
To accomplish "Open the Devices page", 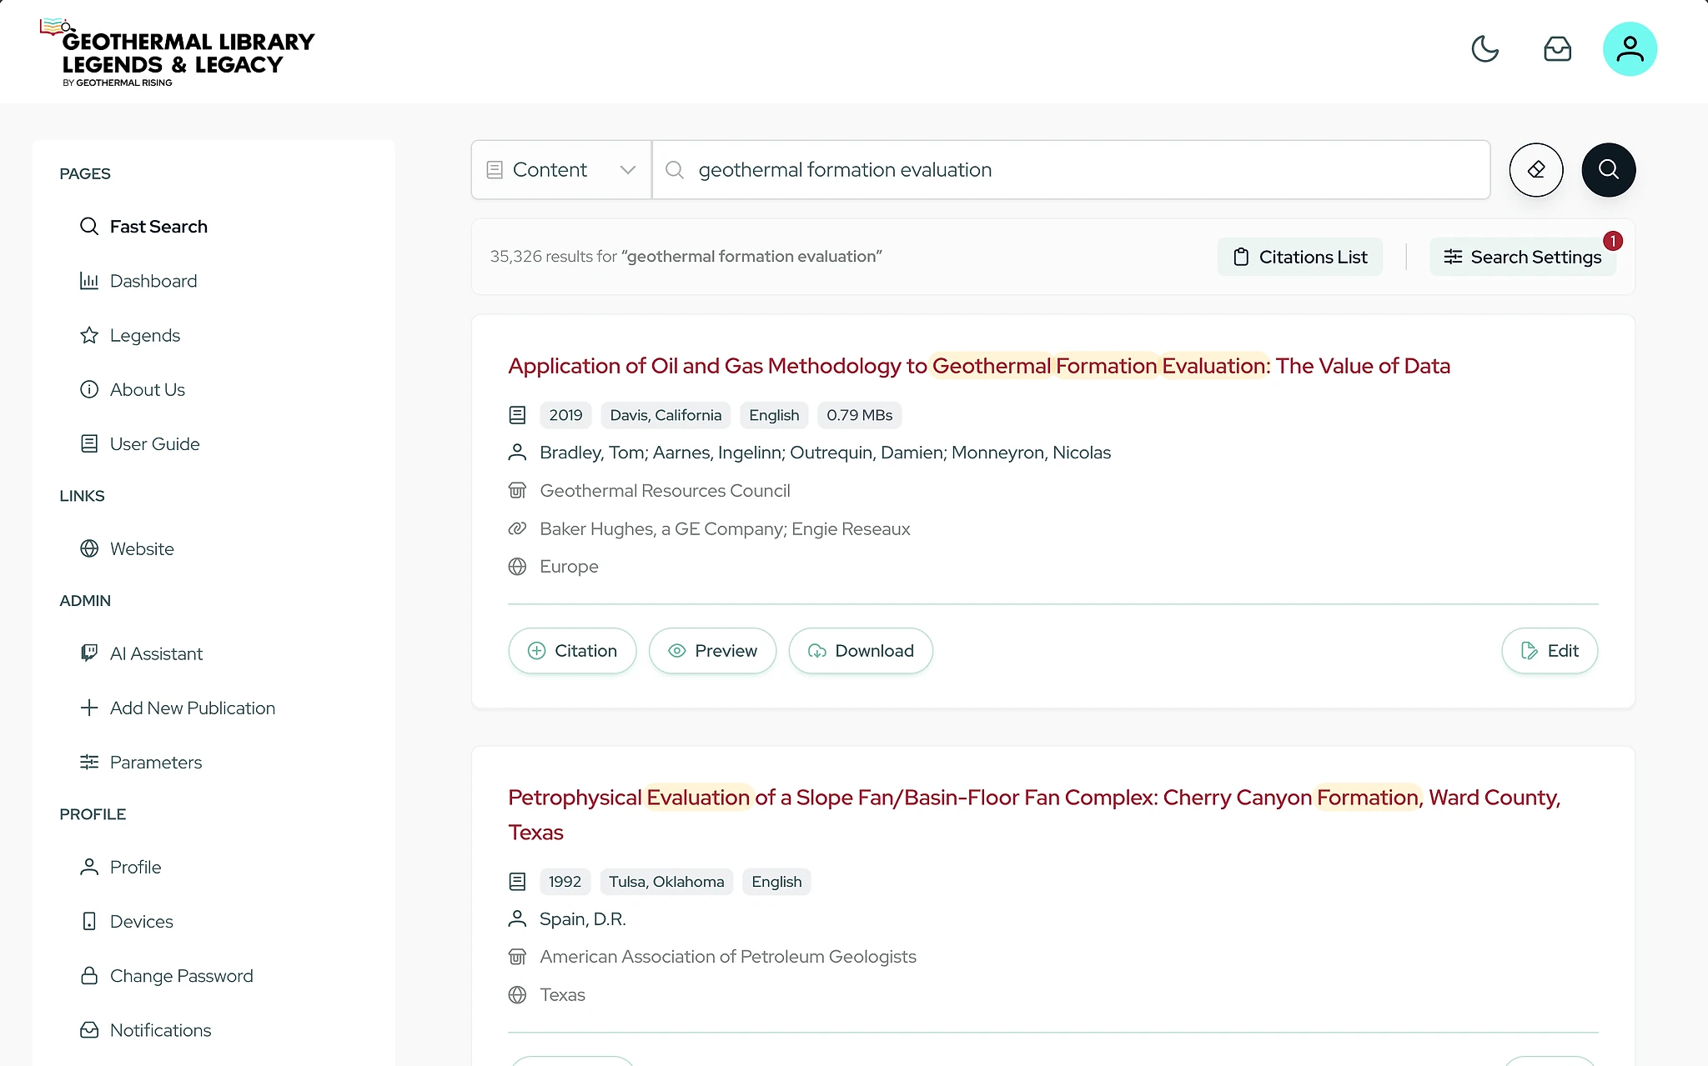I will (141, 921).
